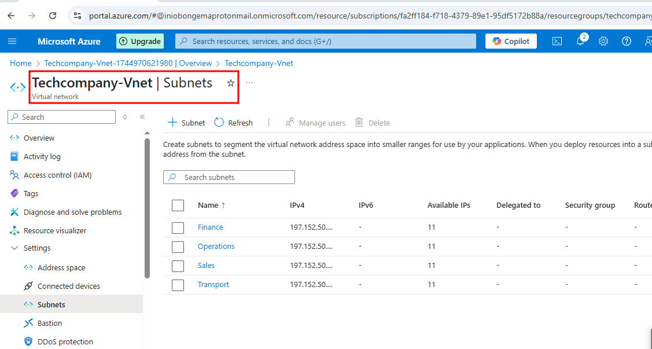
Task: Tick the Transport subnet checkbox
Action: tap(178, 285)
